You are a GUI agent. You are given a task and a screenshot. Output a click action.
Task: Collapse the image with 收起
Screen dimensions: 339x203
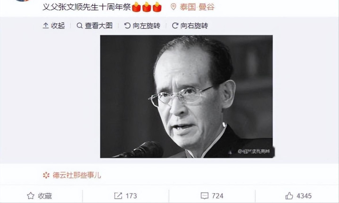tap(54, 26)
